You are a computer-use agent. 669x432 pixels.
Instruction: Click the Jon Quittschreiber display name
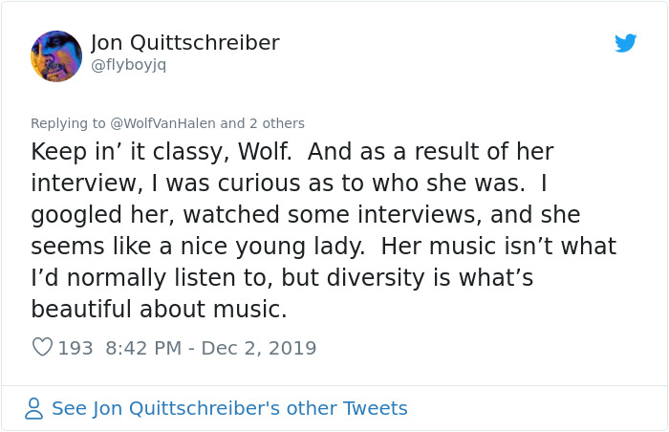tap(184, 43)
